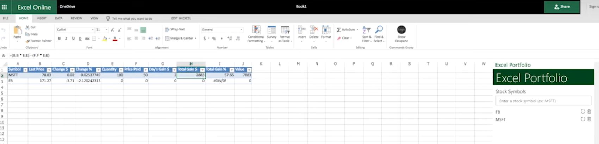Apply the red font color
This screenshot has height=144, width=599.
[115, 39]
